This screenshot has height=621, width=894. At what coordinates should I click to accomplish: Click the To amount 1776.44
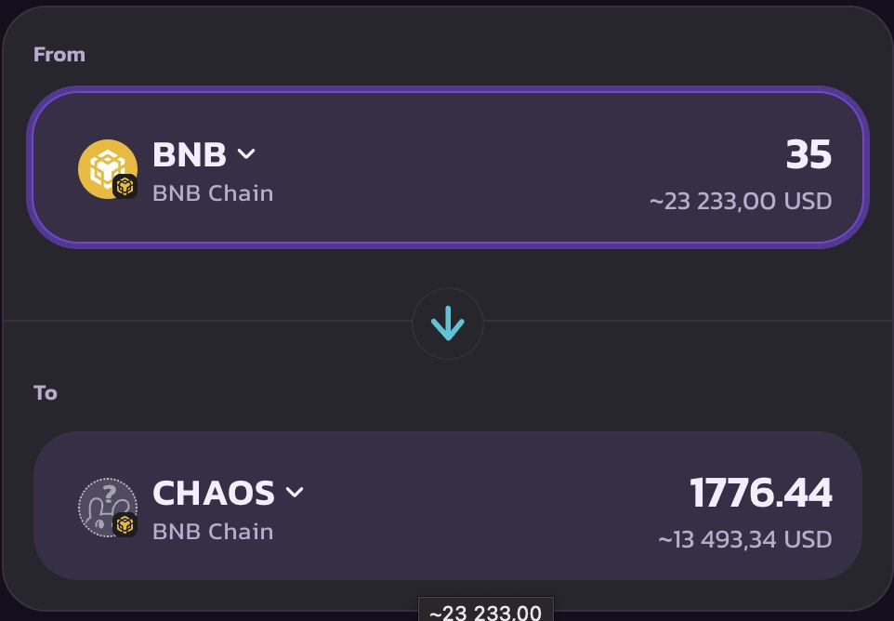760,493
